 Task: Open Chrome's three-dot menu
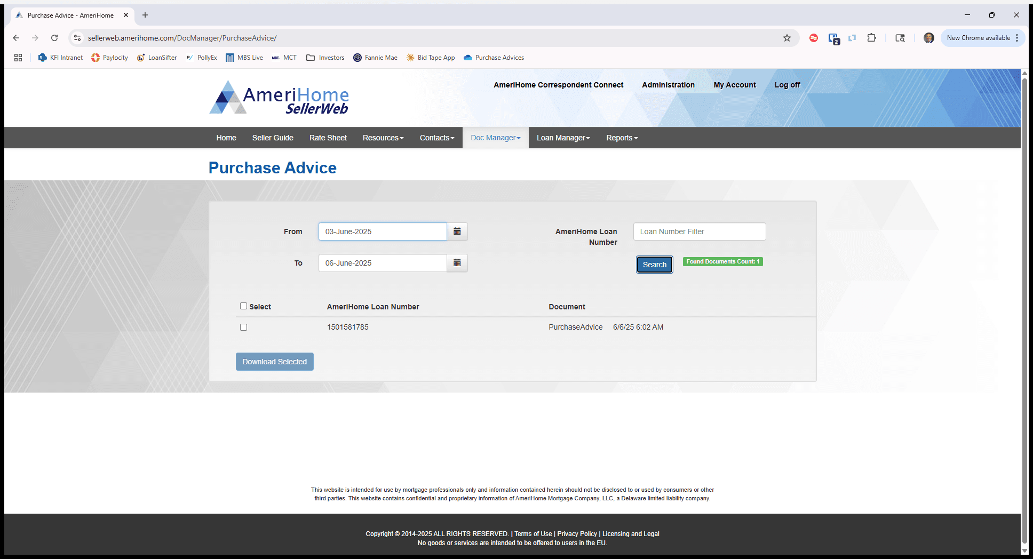point(1017,38)
